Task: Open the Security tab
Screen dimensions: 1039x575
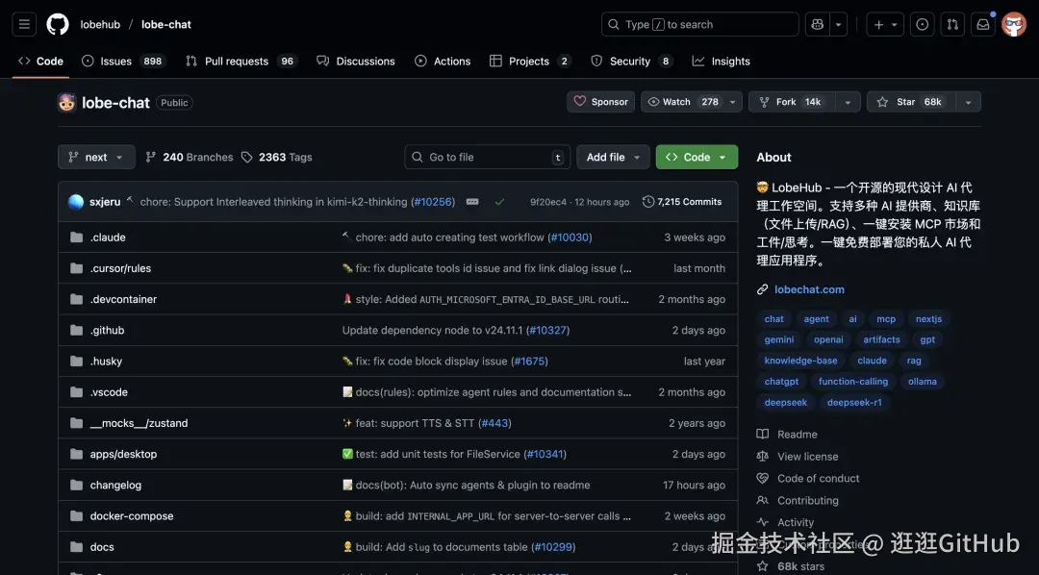Action: [x=631, y=61]
